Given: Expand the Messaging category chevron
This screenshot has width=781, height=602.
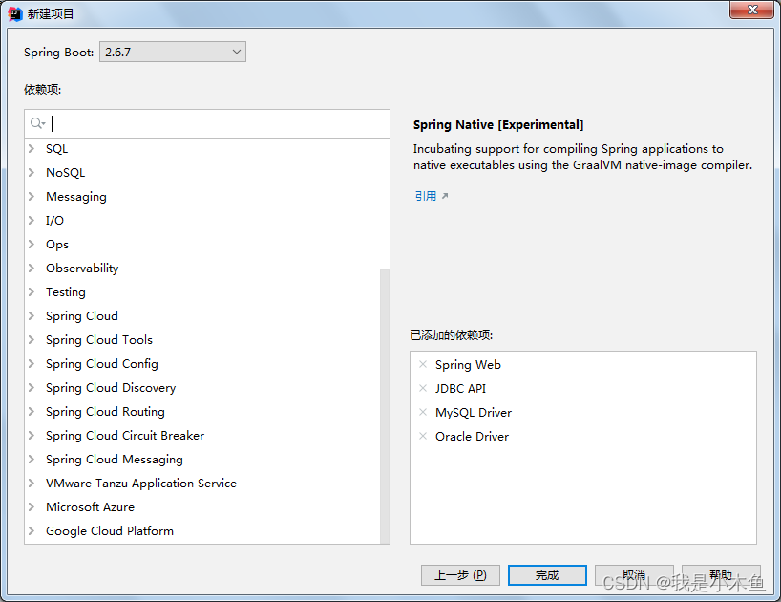Looking at the screenshot, I should point(32,196).
